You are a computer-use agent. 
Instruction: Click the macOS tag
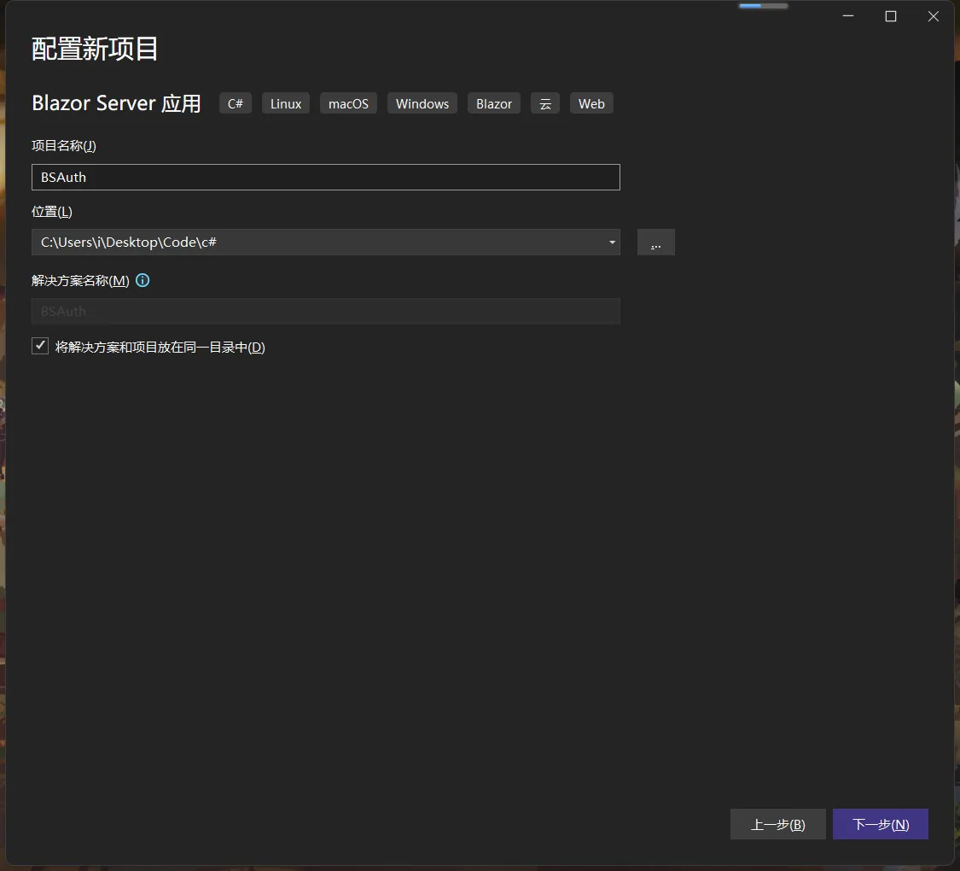pos(348,103)
